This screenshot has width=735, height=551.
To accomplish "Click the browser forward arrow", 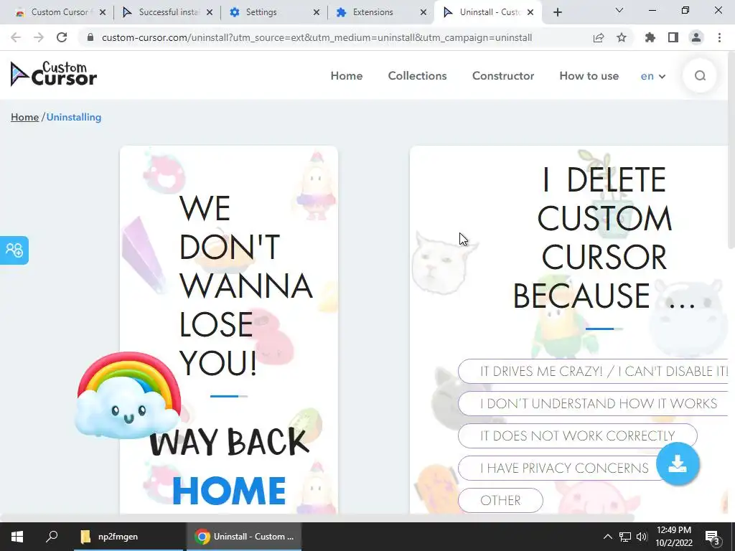I will [x=39, y=37].
